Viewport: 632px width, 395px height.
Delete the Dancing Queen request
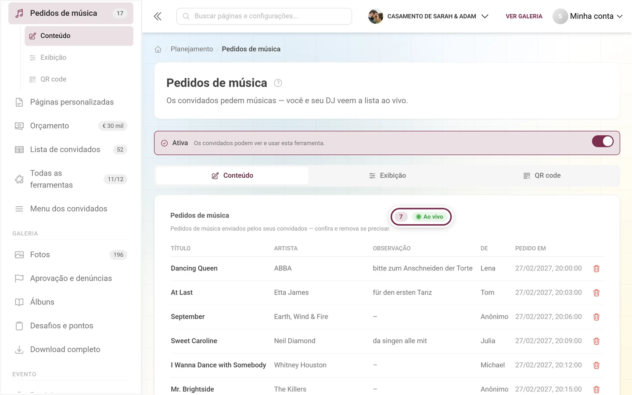596,269
